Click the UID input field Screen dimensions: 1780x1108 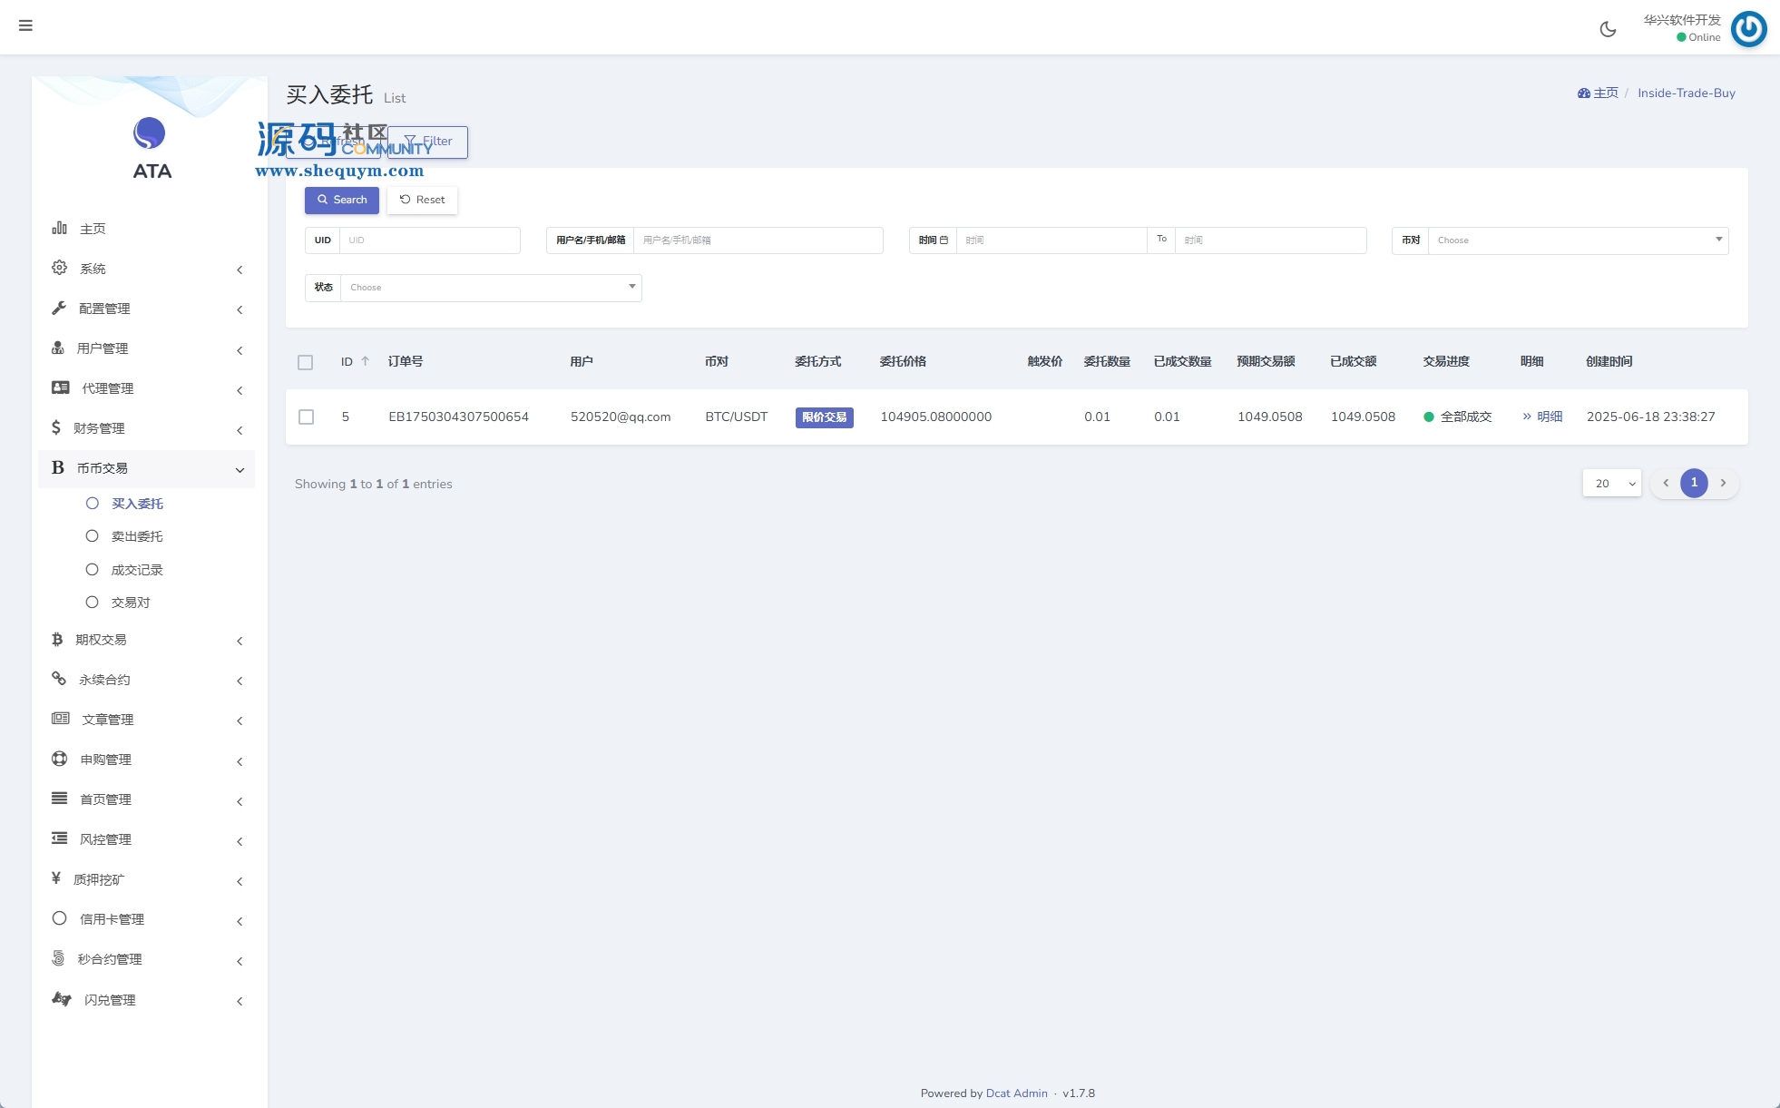[428, 240]
